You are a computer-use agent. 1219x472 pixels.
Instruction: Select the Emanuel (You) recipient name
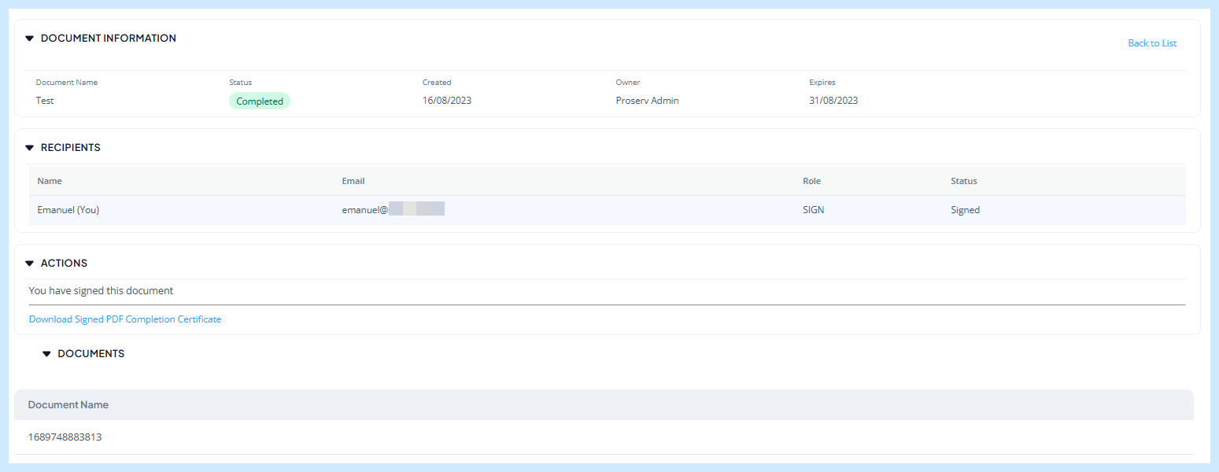pyautogui.click(x=68, y=210)
